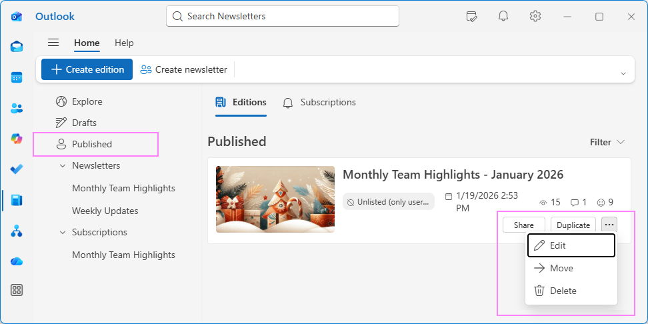Open the Org Explorer sidebar icon
Image resolution: width=648 pixels, height=324 pixels.
pos(17,231)
